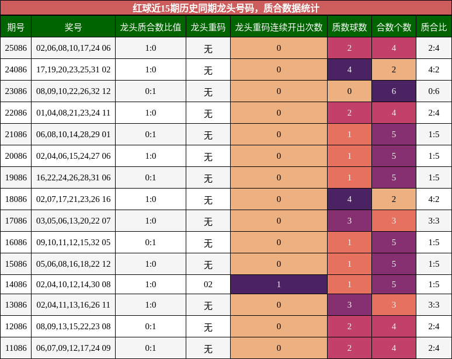Select period number 16086
Image resolution: width=452 pixels, height=359 pixels.
coord(16,242)
